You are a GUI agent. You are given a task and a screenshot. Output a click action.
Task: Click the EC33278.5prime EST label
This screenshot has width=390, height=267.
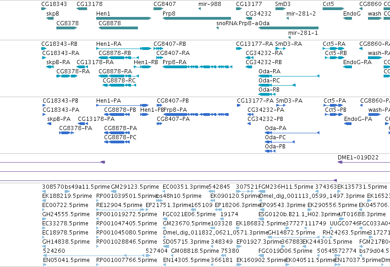[x=66, y=223]
